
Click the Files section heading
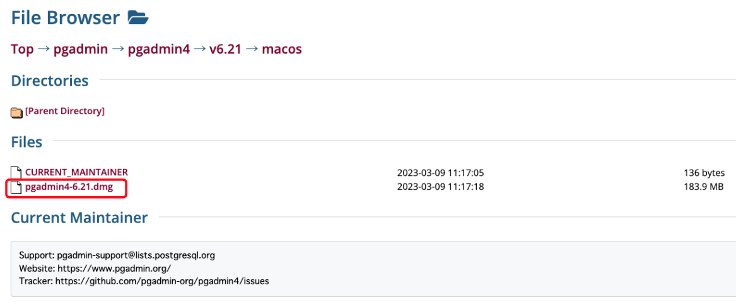(x=26, y=142)
